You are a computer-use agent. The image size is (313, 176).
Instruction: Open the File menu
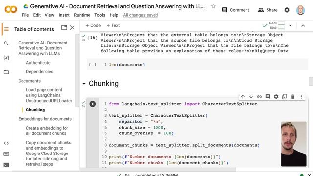coord(25,15)
